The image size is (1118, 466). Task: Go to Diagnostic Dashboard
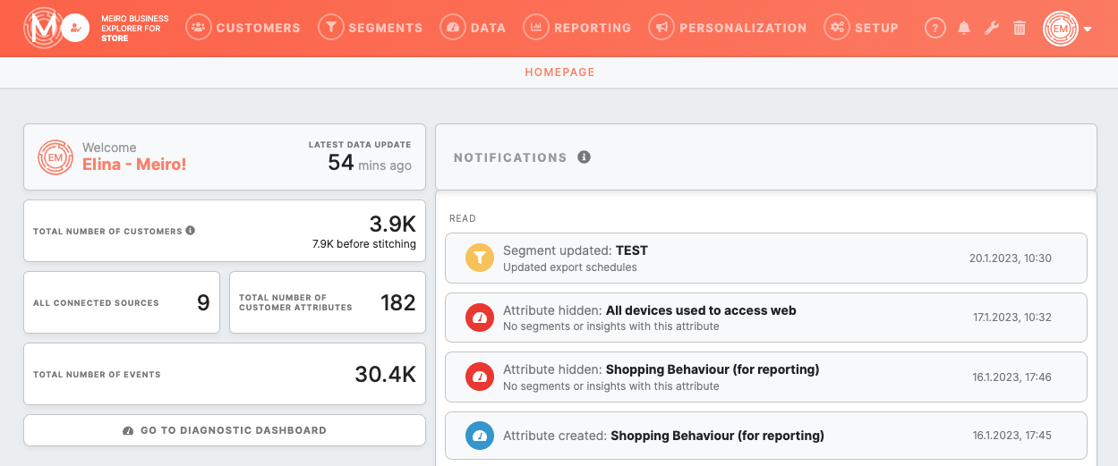(x=225, y=430)
